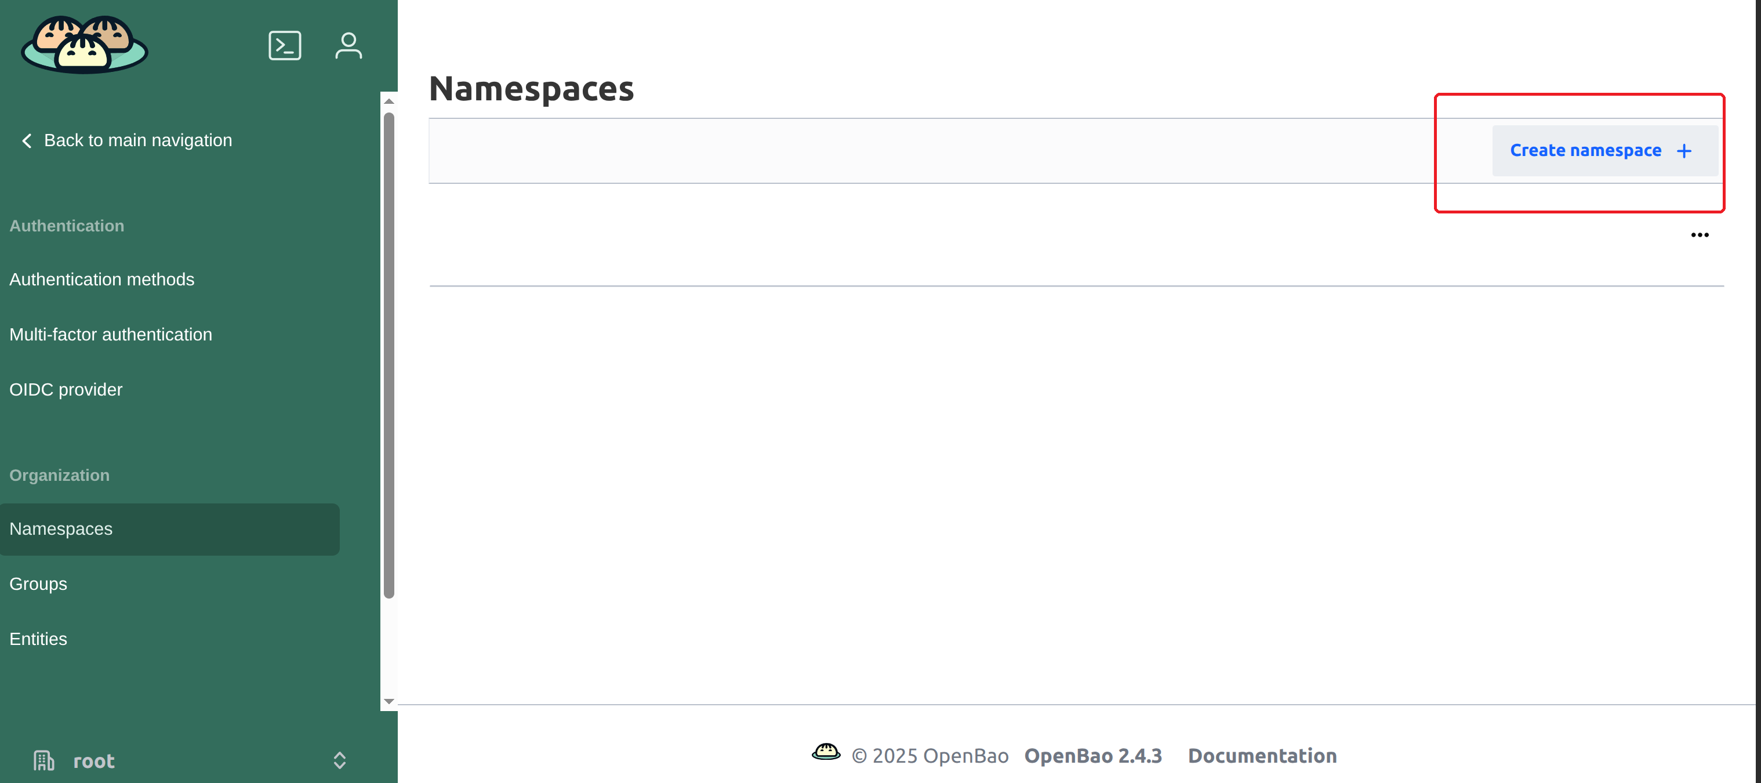Select the Namespaces sidebar item
Image resolution: width=1761 pixels, height=783 pixels.
click(x=61, y=530)
